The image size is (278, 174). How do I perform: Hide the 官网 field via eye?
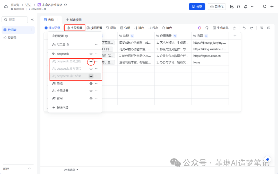click(x=91, y=98)
